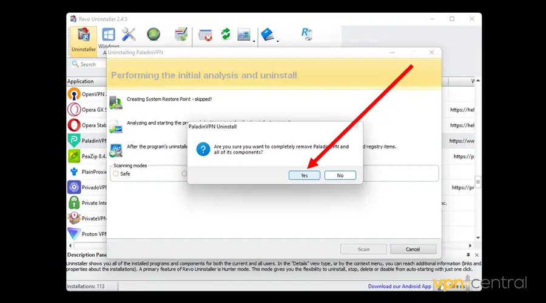Click the horizontal scrollbar left arrow
The height and width of the screenshot is (303, 546).
click(70, 245)
